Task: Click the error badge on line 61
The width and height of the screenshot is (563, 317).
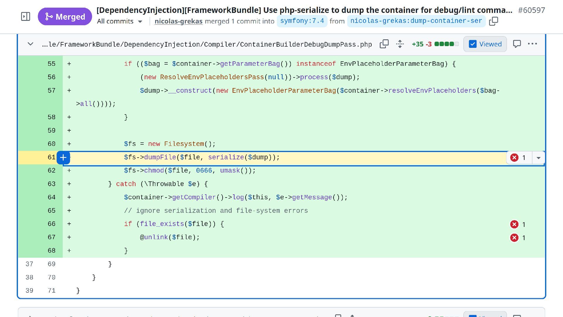Action: click(518, 158)
